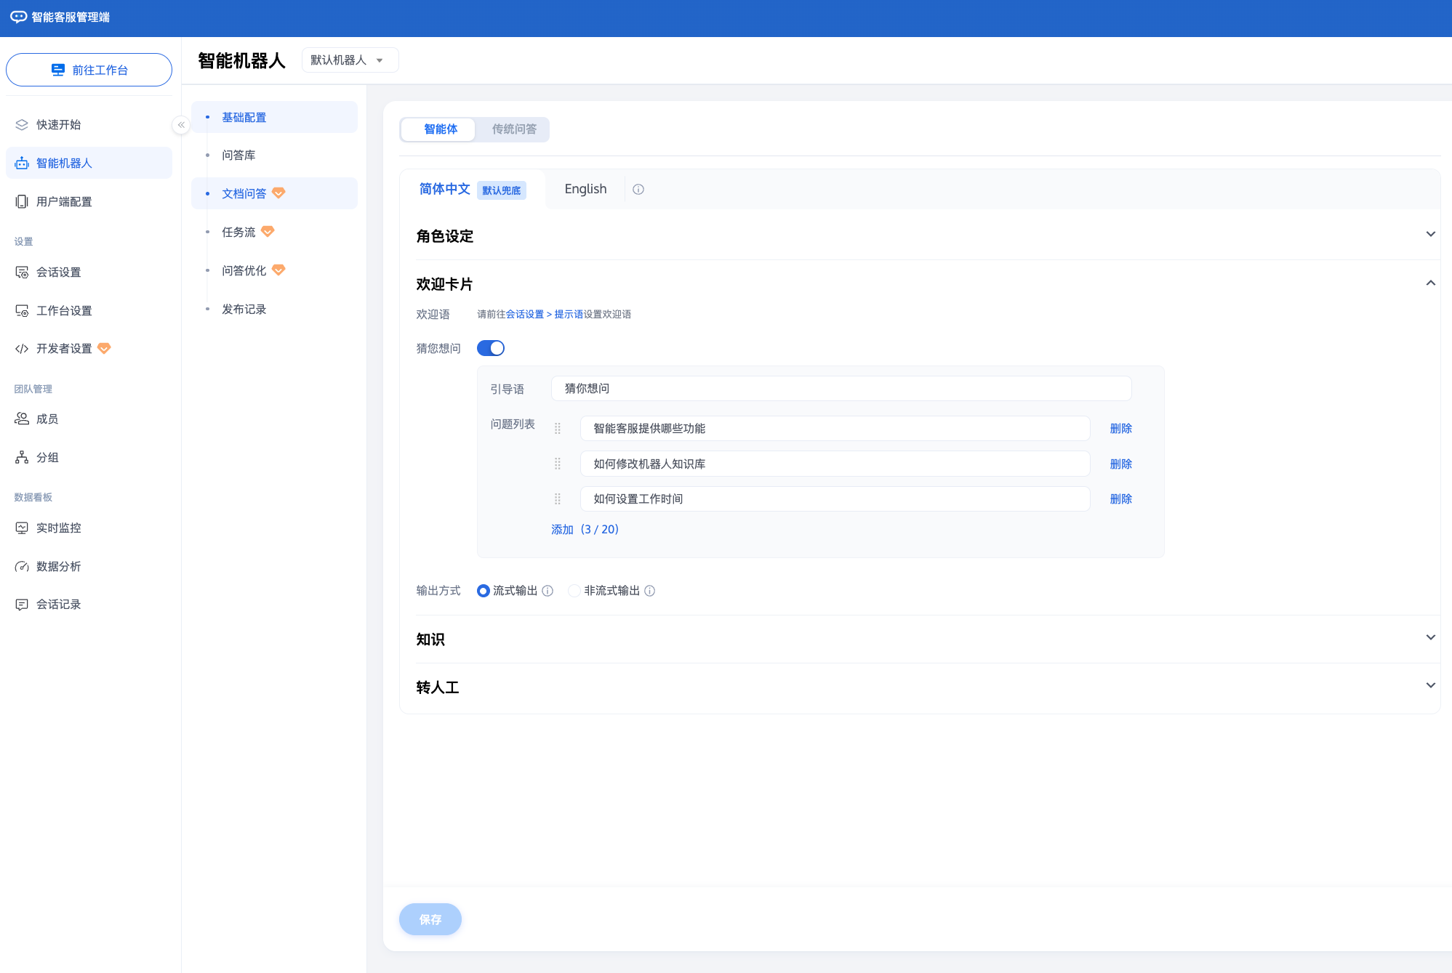Click info icon next to English tab
This screenshot has height=973, width=1452.
coord(638,190)
